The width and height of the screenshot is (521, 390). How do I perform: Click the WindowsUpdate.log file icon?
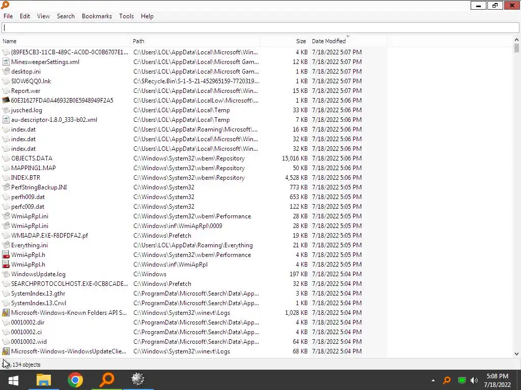(6, 274)
